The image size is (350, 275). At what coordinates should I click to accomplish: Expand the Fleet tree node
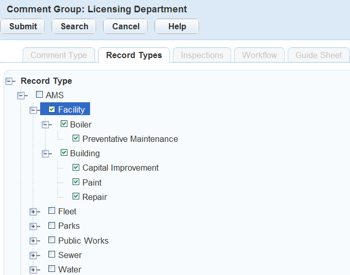(33, 211)
